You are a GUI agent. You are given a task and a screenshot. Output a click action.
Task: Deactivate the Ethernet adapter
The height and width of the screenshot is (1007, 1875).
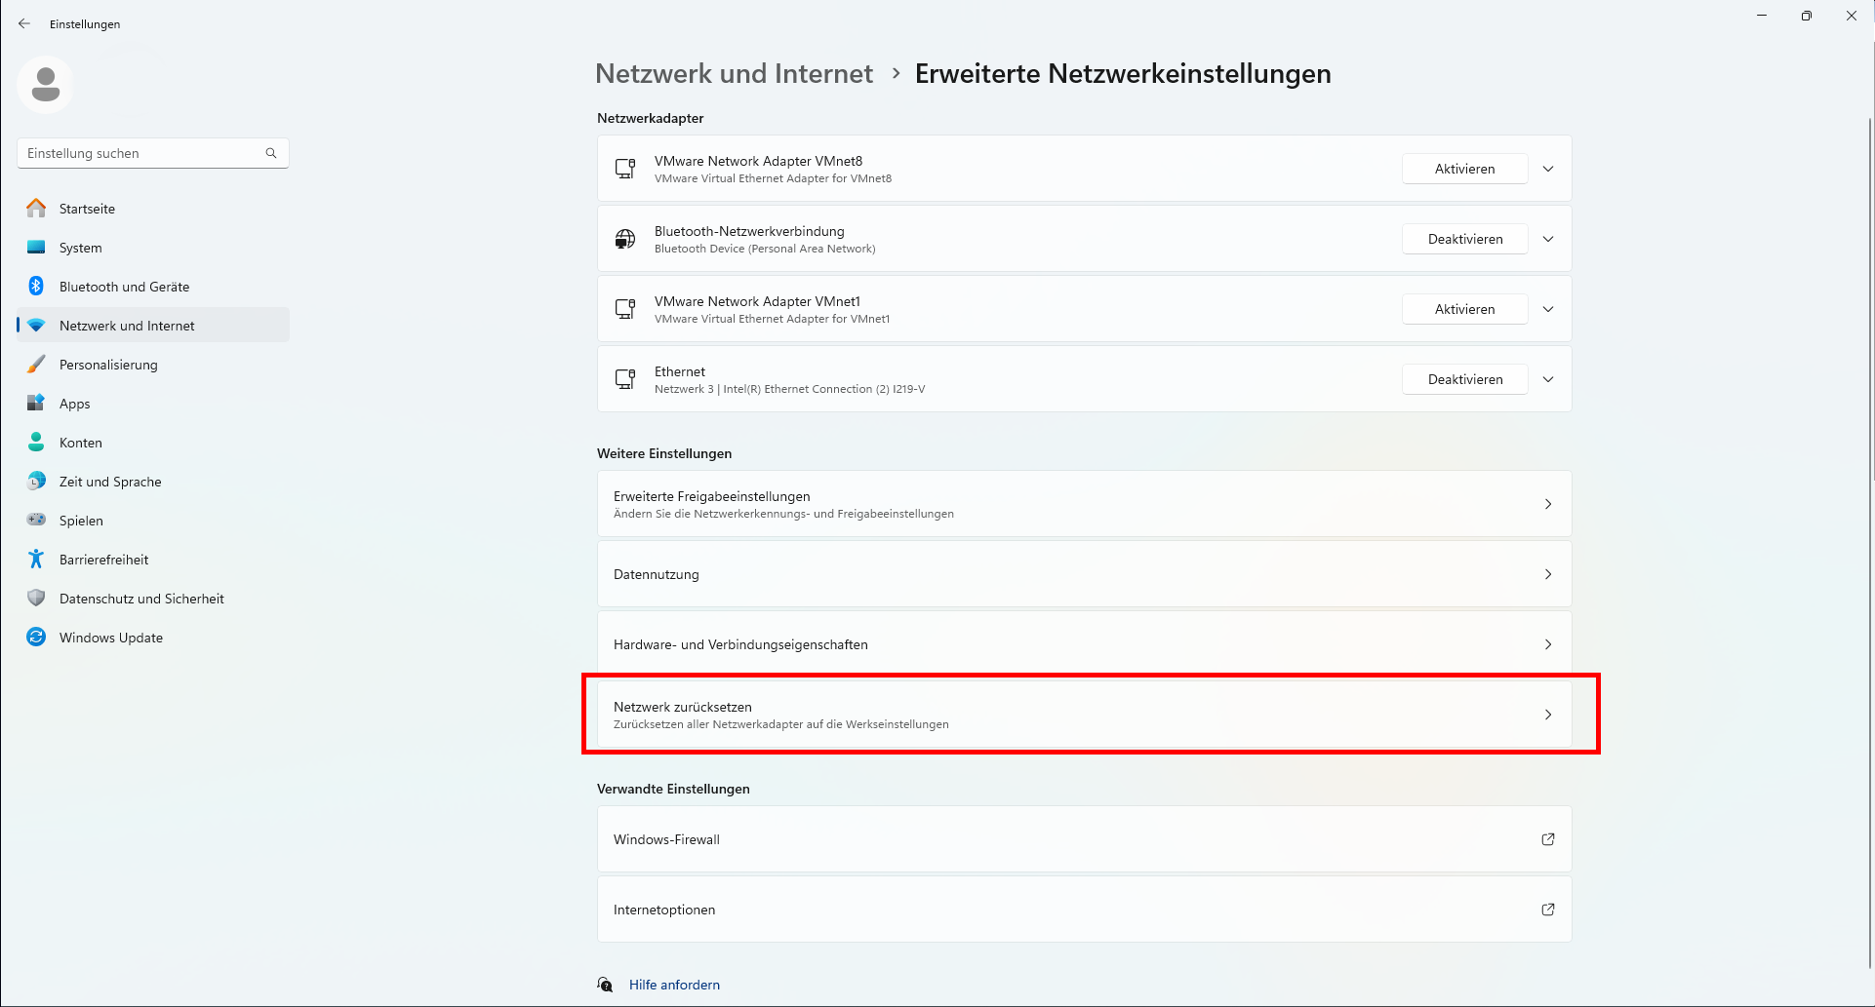pos(1464,379)
